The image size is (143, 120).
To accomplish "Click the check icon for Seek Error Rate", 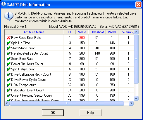I will [x=8, y=59].
